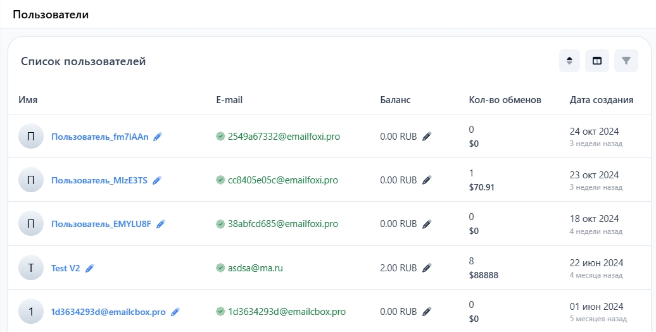Image resolution: width=656 pixels, height=332 pixels.
Task: Edit name of Пользователь_fm7iAAn via pencil
Action: [x=158, y=137]
